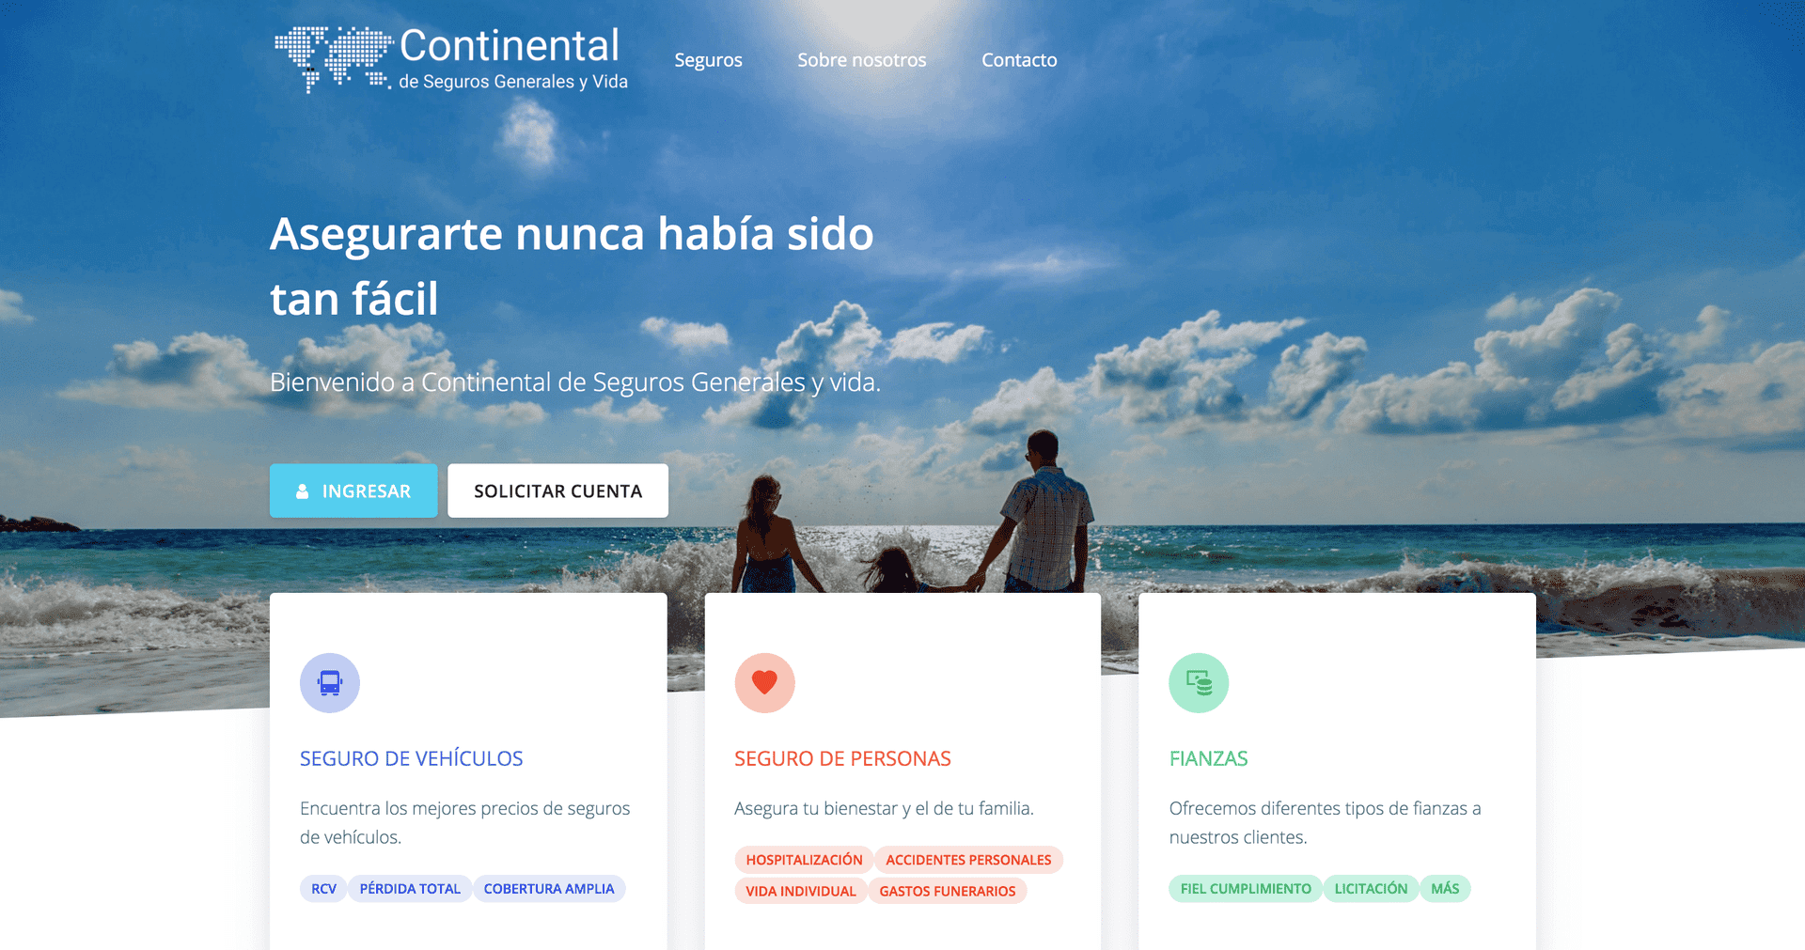
Task: Select the MÁS tag
Action: click(1445, 889)
